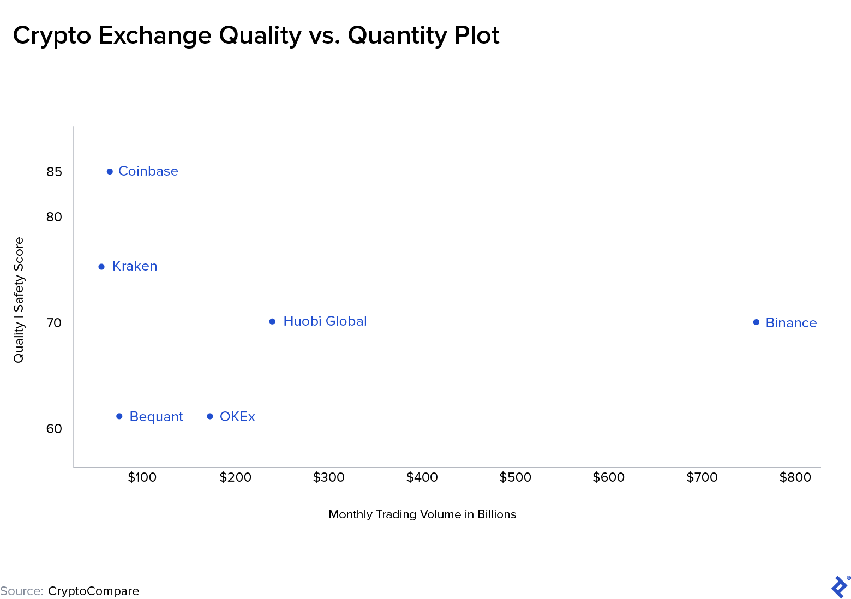Click the Monthly Trading Volume axis title
Screen dimensions: 851x599
(x=422, y=514)
